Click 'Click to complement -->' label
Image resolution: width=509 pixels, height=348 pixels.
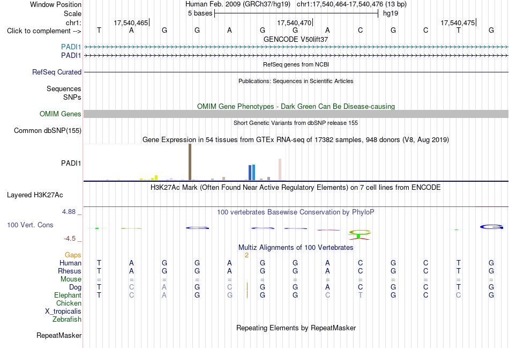point(44,31)
